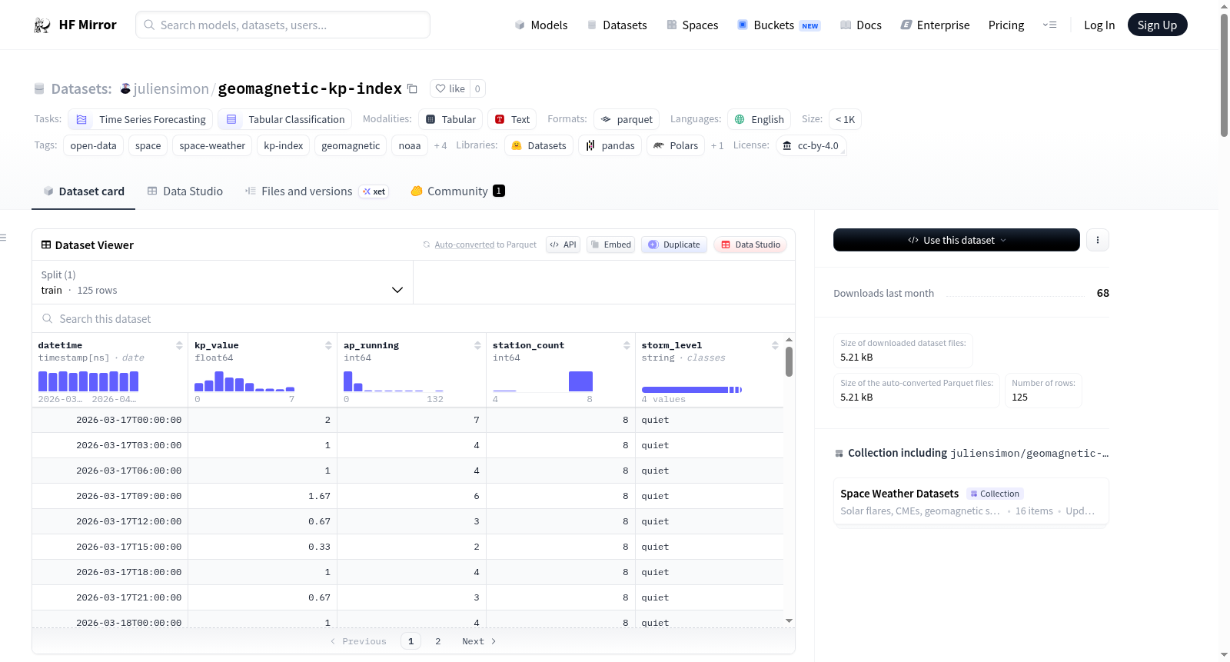Image resolution: width=1230 pixels, height=662 pixels.
Task: Open the Pricing page
Action: [1006, 25]
